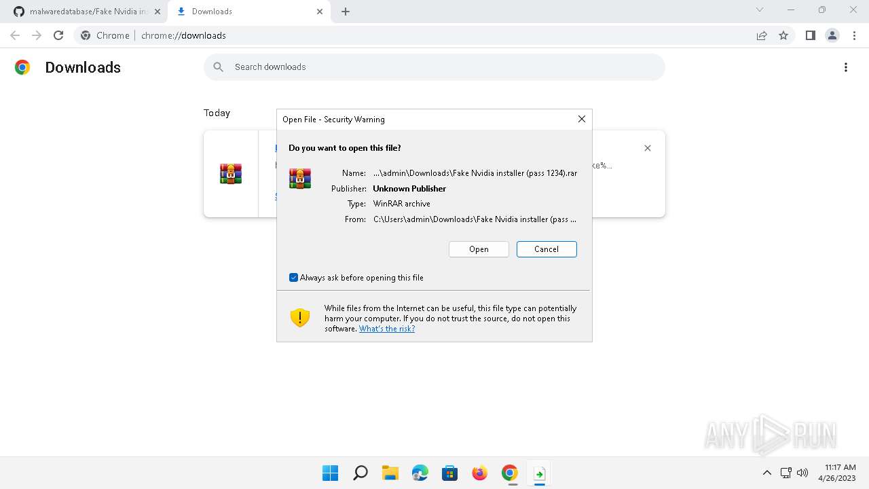This screenshot has height=489, width=869.
Task: Follow the What's the risk? link
Action: pos(387,329)
